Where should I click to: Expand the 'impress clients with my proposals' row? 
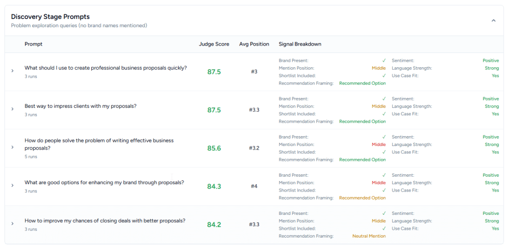click(x=12, y=109)
